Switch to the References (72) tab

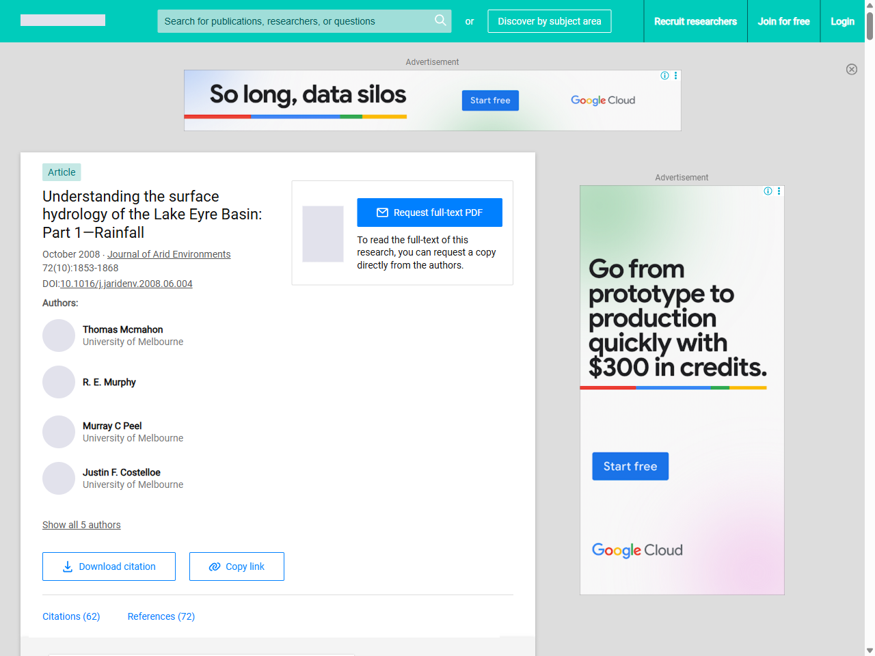click(x=161, y=616)
